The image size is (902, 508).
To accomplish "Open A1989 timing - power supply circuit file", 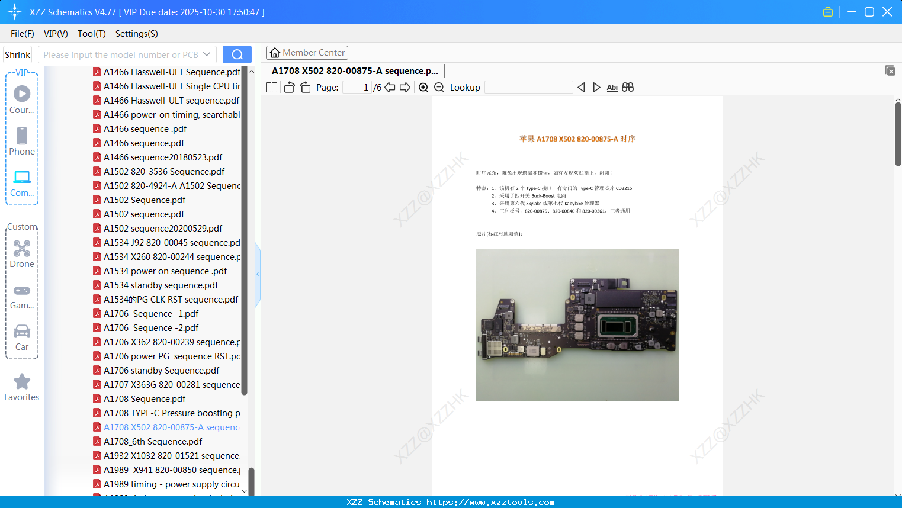I will pos(167,484).
